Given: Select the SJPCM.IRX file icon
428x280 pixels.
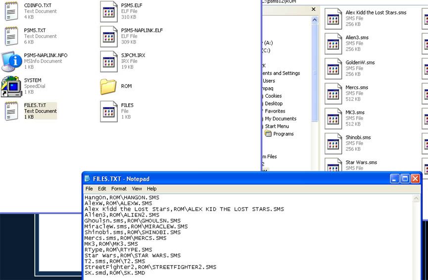Looking at the screenshot, I should click(x=109, y=61).
